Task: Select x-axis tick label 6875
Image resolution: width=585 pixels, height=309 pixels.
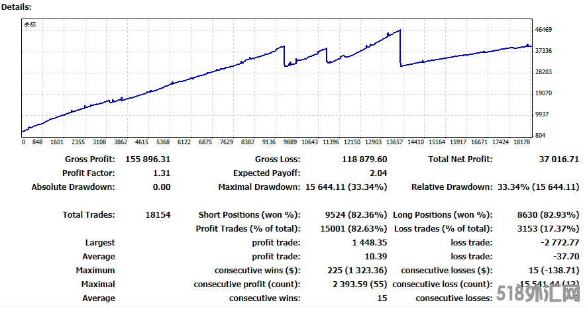Action: tap(205, 142)
